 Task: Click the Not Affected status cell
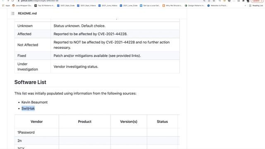33,45
